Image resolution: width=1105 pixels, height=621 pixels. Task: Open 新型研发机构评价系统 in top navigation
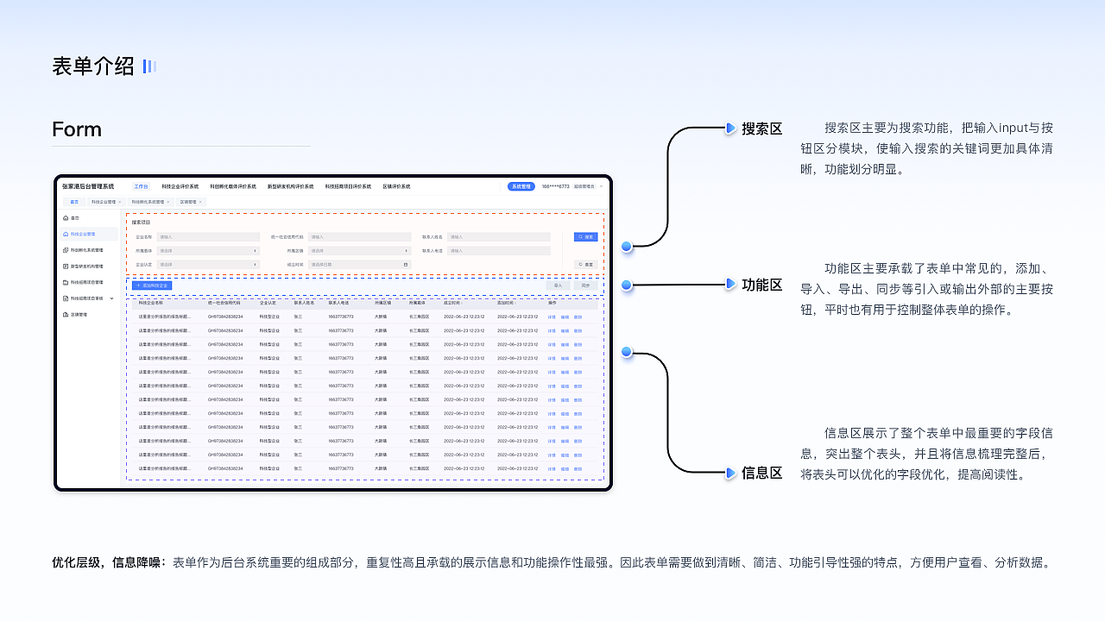pyautogui.click(x=291, y=186)
